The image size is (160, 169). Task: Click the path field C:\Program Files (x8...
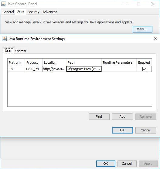point(84,69)
